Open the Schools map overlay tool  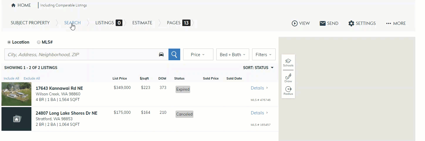(x=288, y=62)
